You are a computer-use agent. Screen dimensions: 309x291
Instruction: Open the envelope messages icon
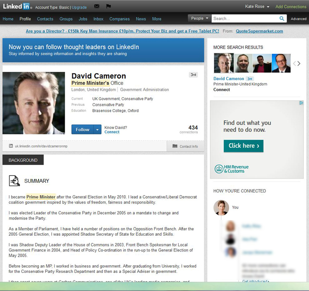point(97,7)
